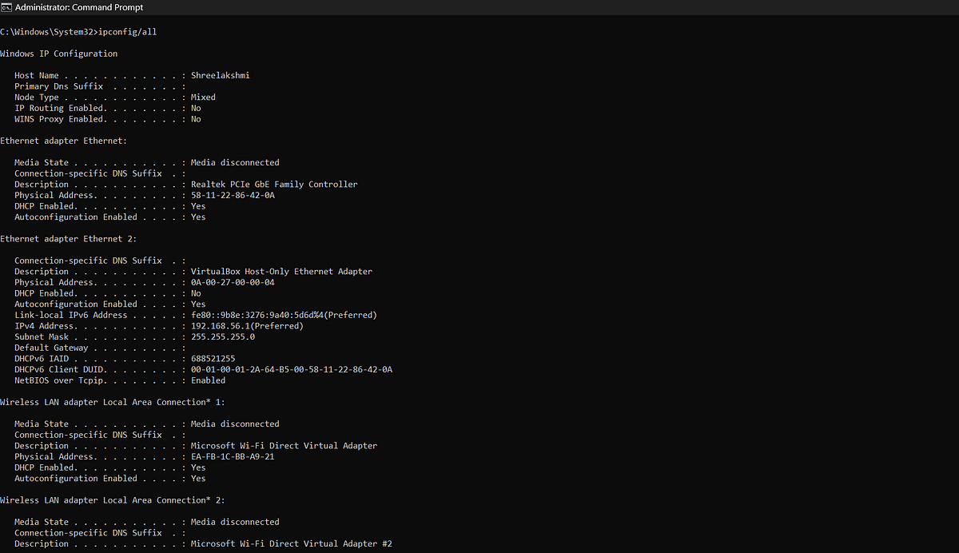Click the Node Type Mixed value
The width and height of the screenshot is (959, 553).
click(202, 97)
